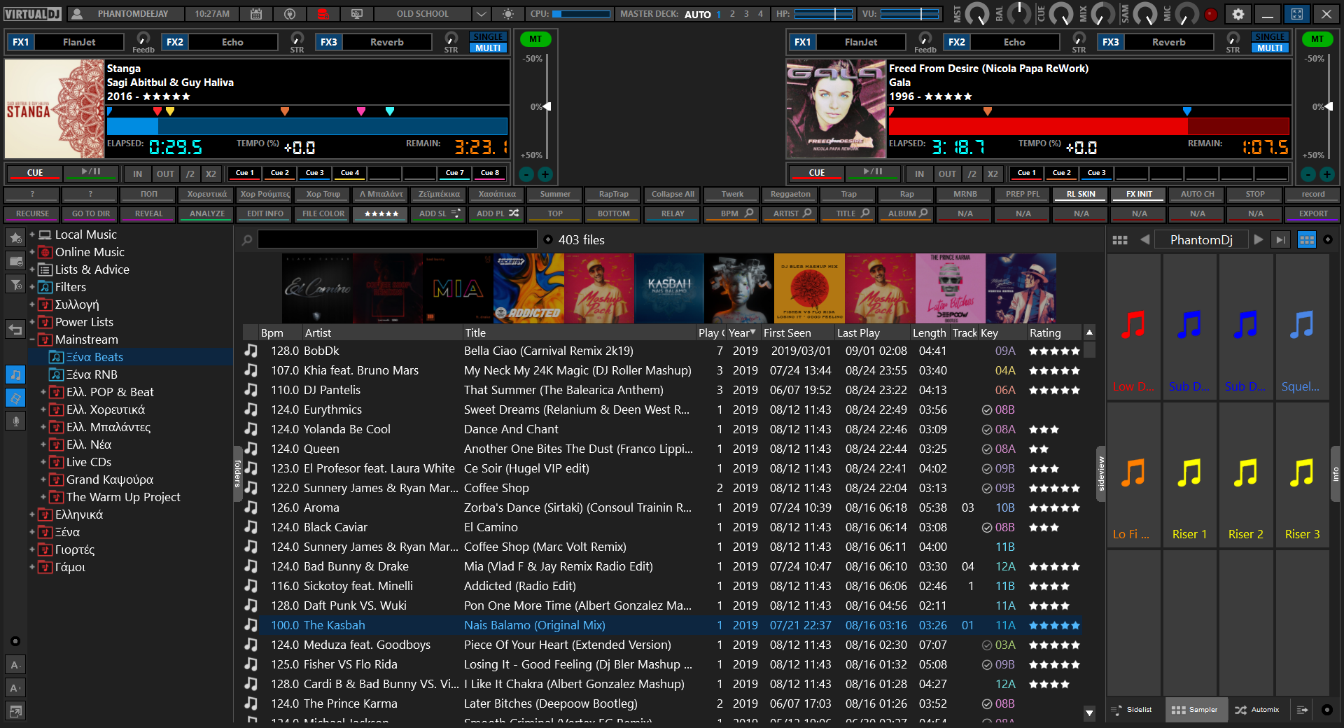Switch to the Sidelist tab
The image size is (1344, 728).
click(x=1132, y=710)
